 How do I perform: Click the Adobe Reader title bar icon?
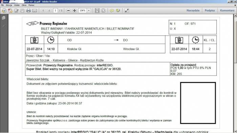click(x=2, y=1)
